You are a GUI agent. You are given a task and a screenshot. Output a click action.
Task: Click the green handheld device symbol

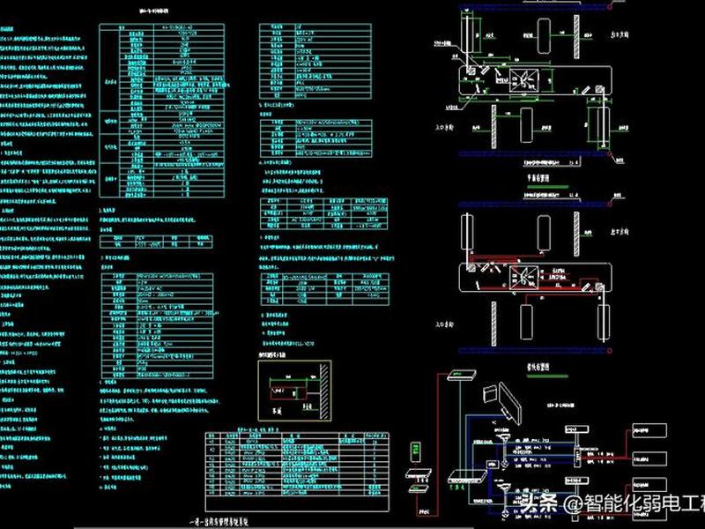point(416,451)
